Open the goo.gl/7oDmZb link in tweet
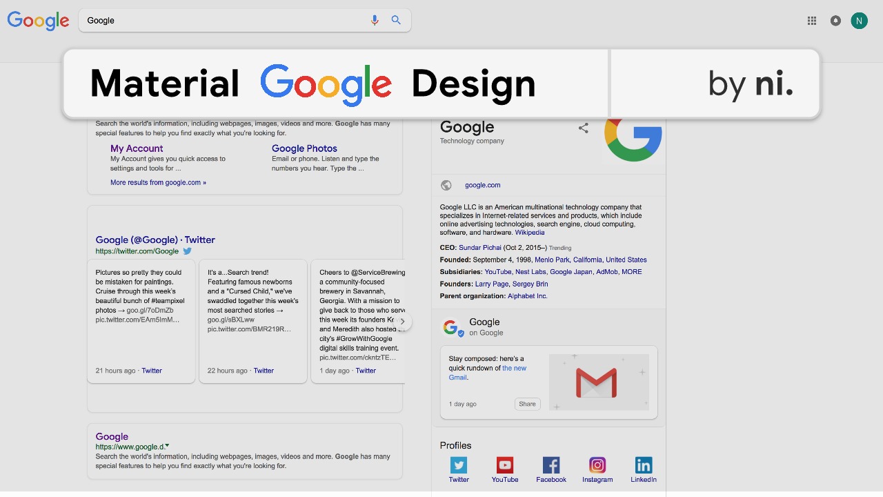883x497 pixels. point(150,311)
